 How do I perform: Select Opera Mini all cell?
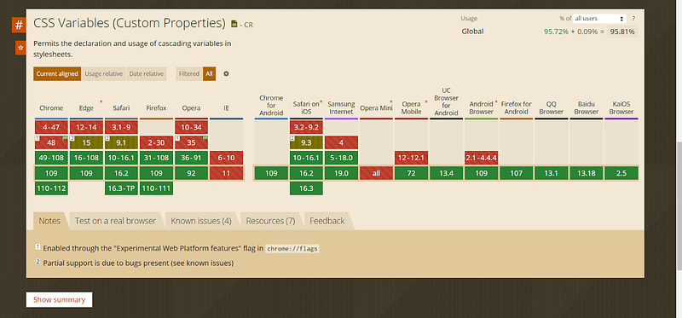tap(376, 173)
